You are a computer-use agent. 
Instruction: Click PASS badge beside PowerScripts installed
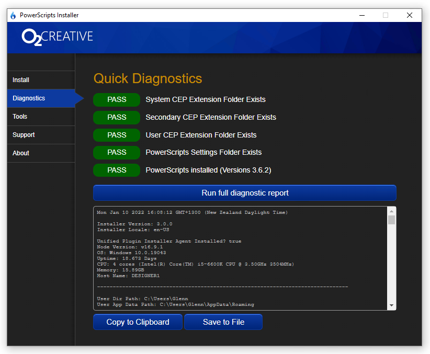[x=117, y=170]
